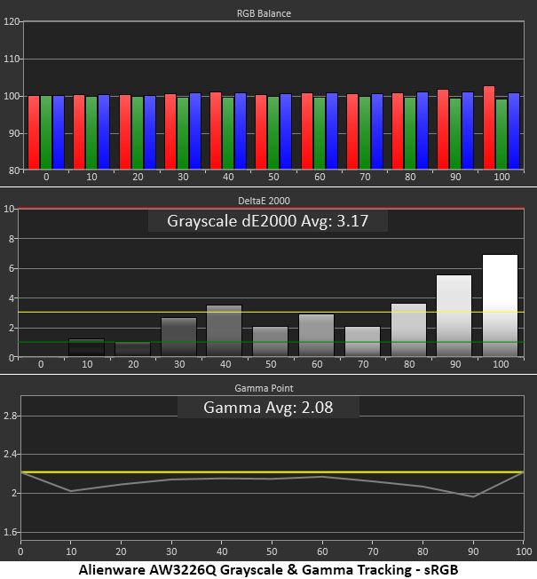Click the DeltaE bar at 30
This screenshot has width=537, height=579.
pos(178,337)
